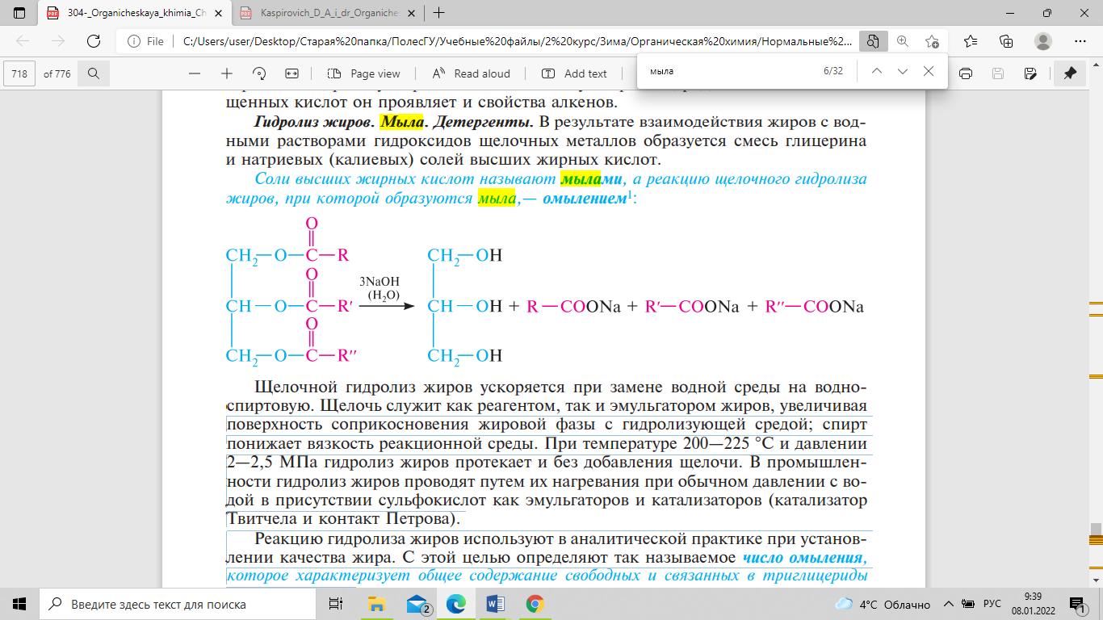Image resolution: width=1103 pixels, height=620 pixels.
Task: Click the zoom magnifier in address bar
Action: coord(903,41)
